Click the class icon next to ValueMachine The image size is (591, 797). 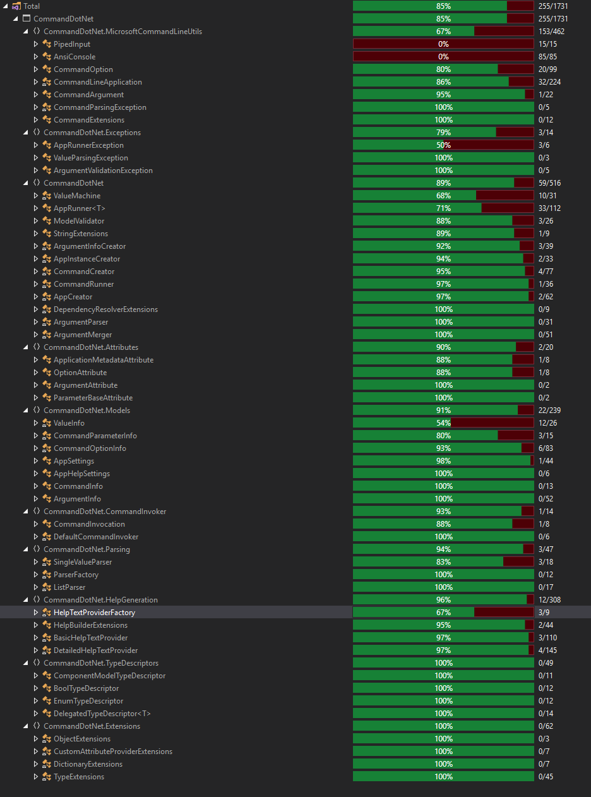click(x=46, y=195)
